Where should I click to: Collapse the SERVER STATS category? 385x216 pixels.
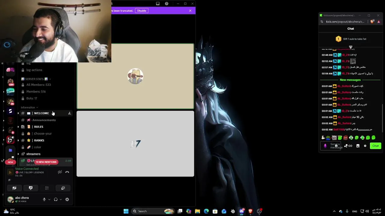[x=36, y=79]
